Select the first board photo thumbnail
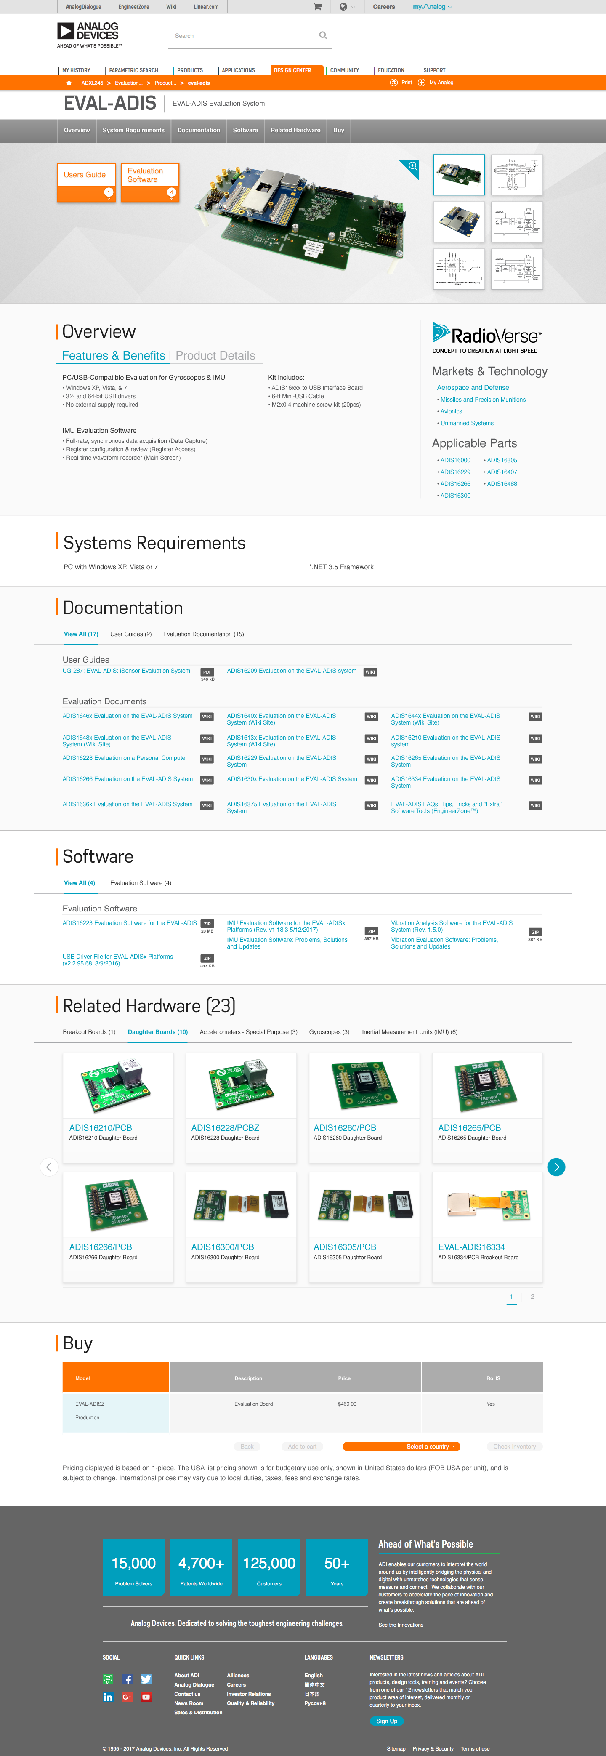This screenshot has width=606, height=1756. pos(459,175)
